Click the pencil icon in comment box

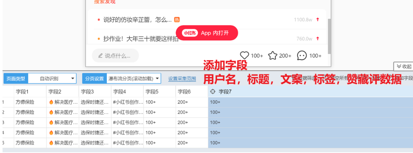tap(100, 56)
